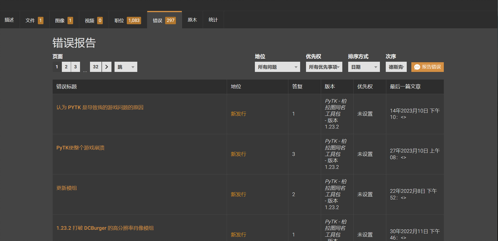Open bug report 认为 PYTK 是导致我的游戏问题的原因
498x241 pixels.
100,108
